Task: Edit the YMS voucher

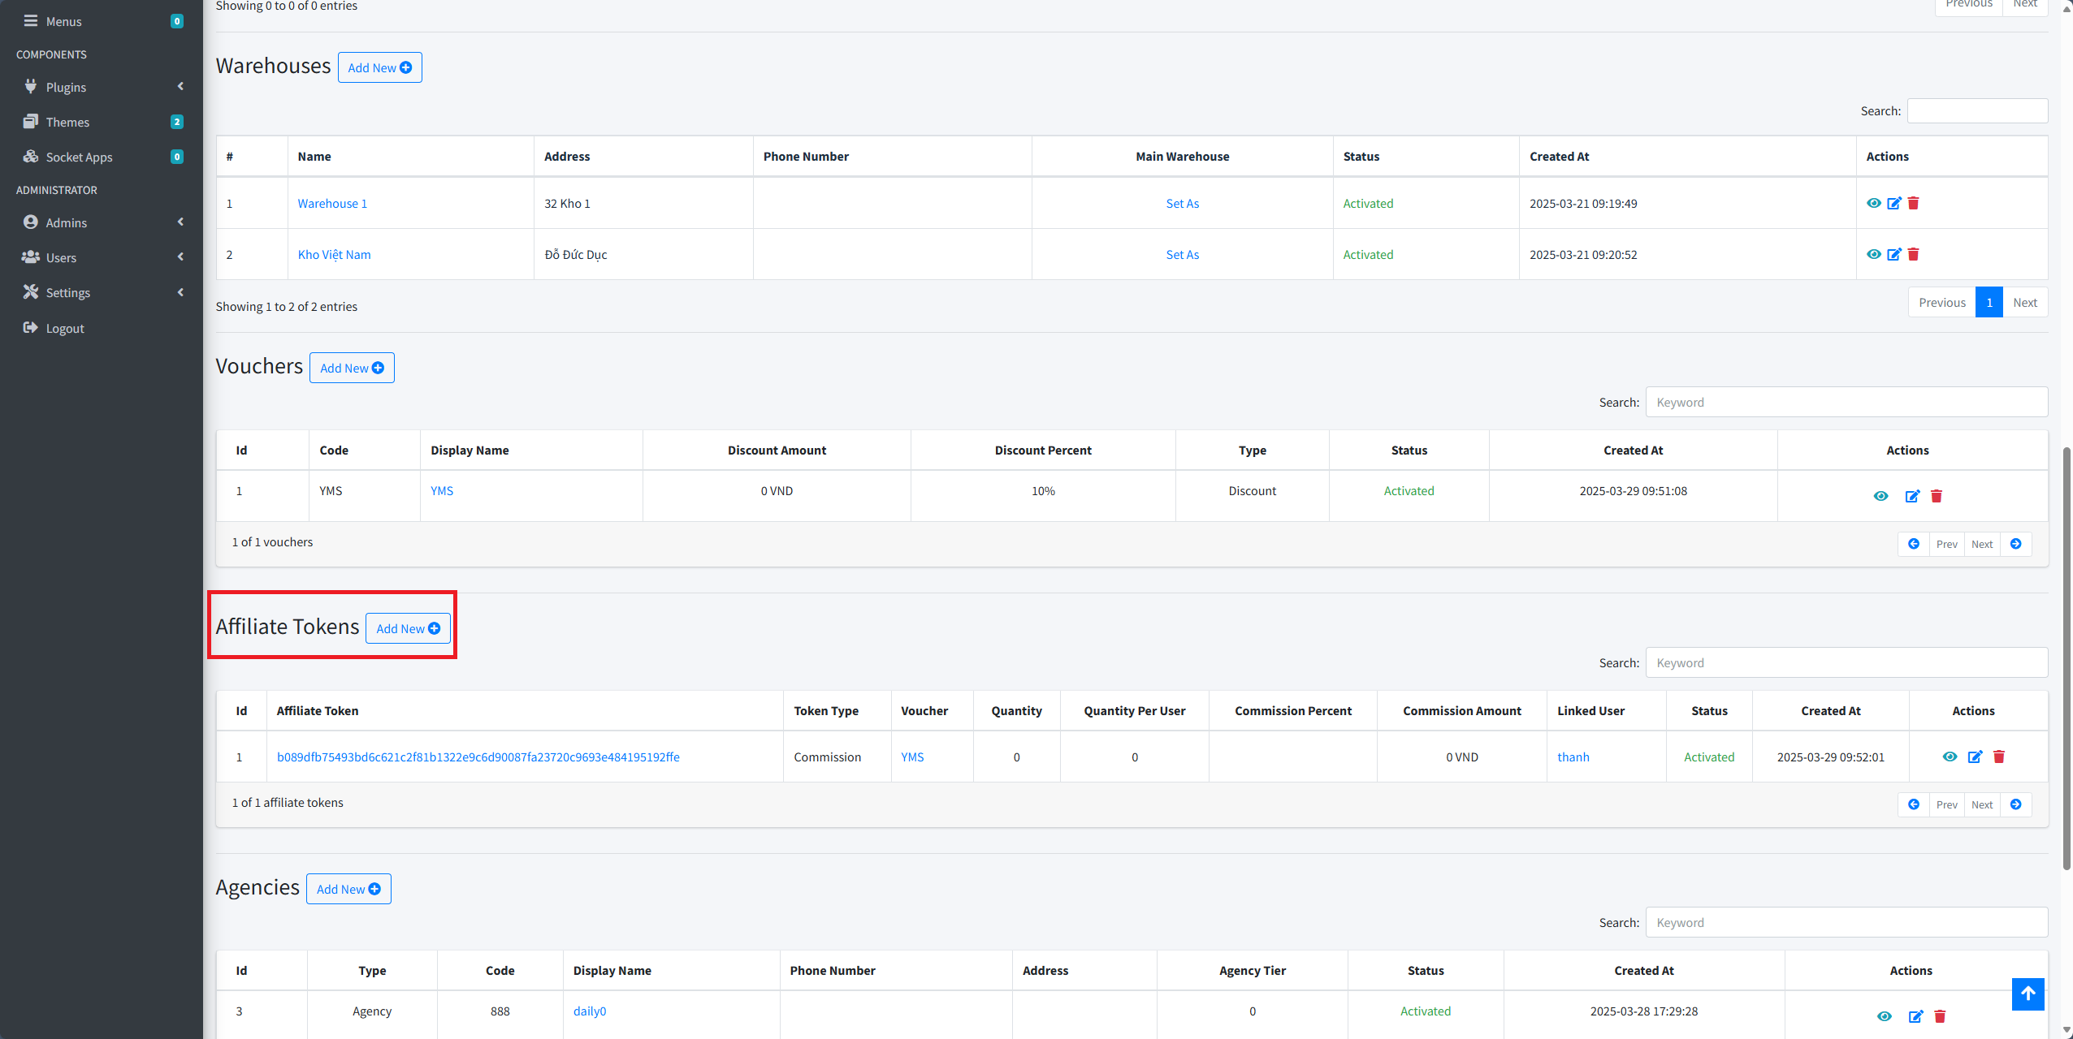Action: 1912,496
